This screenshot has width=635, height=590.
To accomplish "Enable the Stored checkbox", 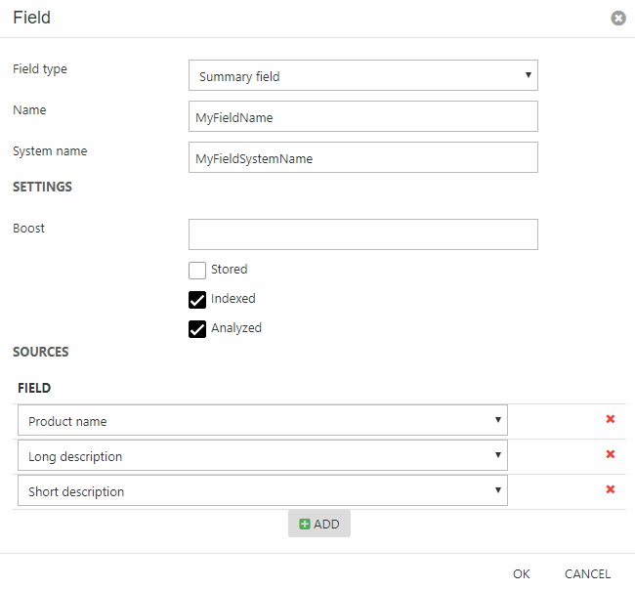I will (197, 271).
